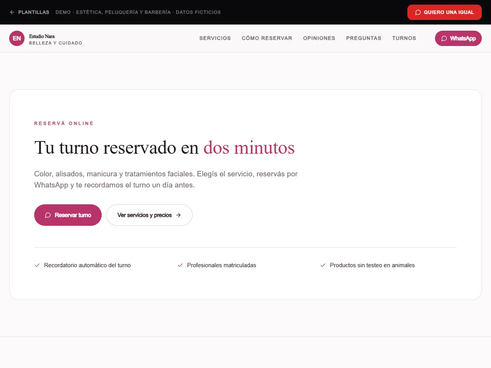Viewport: 491px width, 368px height.
Task: Go to Cómo reservar section
Action: [x=267, y=38]
